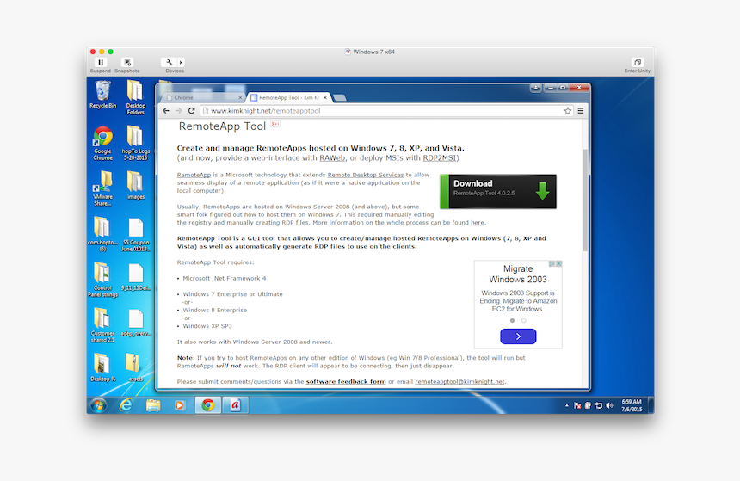This screenshot has width=740, height=481.
Task: Select the adep_overv file icon
Action: (x=136, y=323)
